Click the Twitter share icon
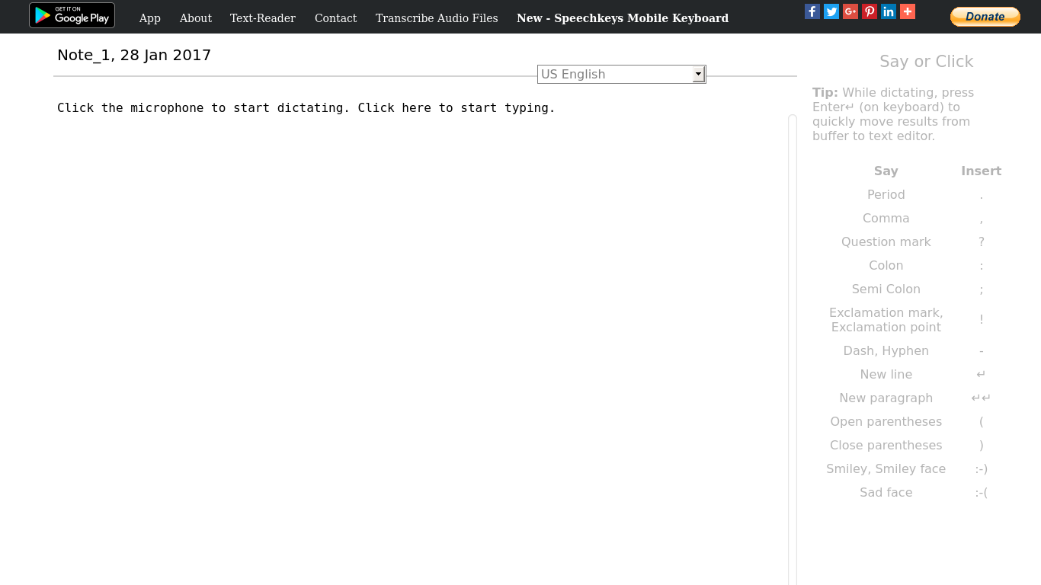 click(831, 11)
